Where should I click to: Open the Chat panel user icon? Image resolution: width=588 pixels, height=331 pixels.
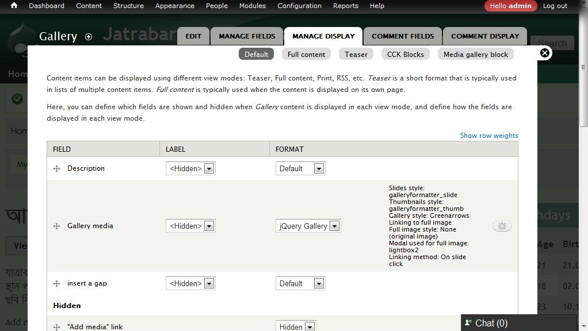coord(468,322)
